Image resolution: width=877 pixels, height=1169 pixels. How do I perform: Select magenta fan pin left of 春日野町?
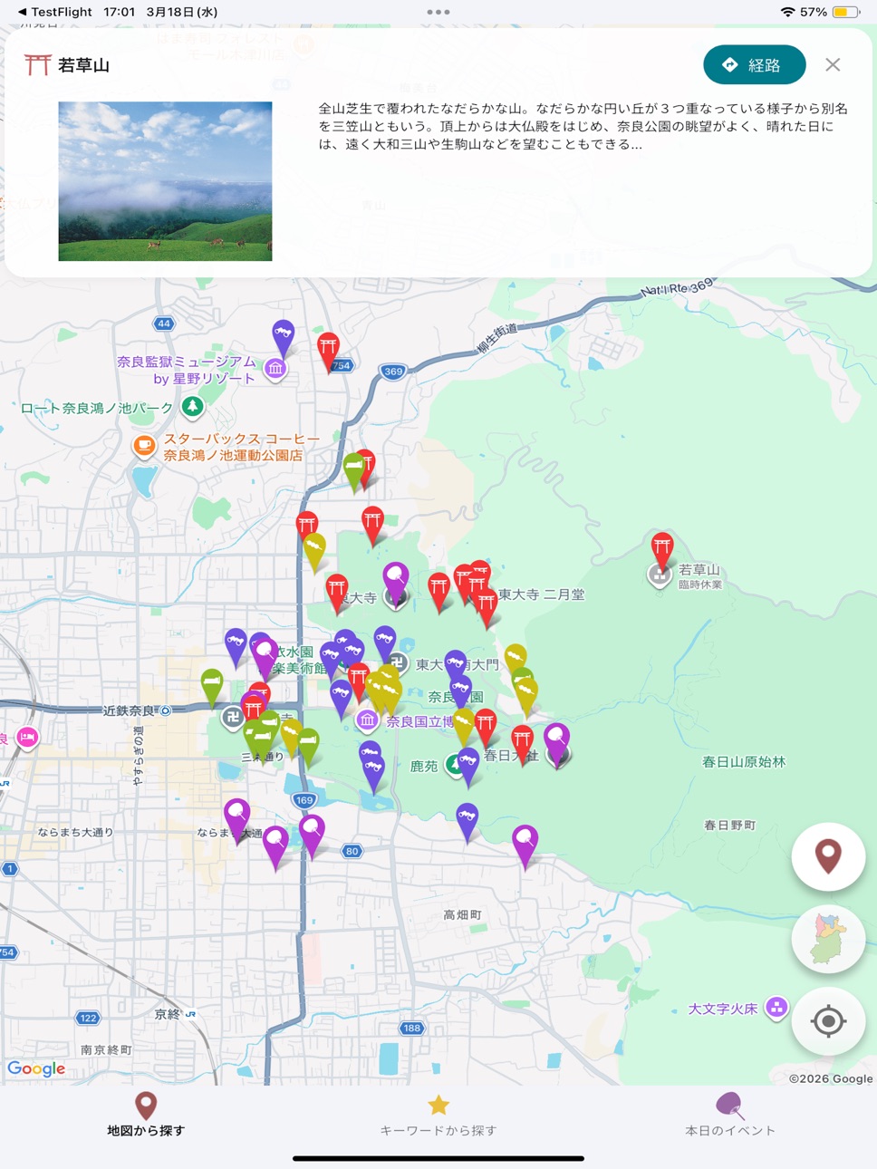pyautogui.click(x=525, y=845)
